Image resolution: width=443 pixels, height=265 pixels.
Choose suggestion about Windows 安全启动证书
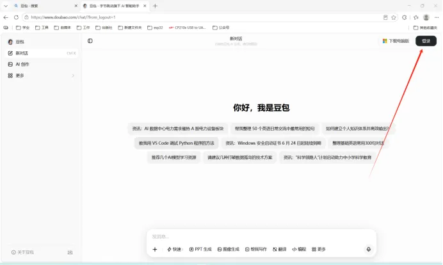pyautogui.click(x=273, y=143)
